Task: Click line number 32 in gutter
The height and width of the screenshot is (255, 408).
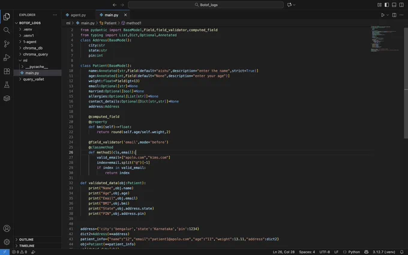Action: click(71, 183)
